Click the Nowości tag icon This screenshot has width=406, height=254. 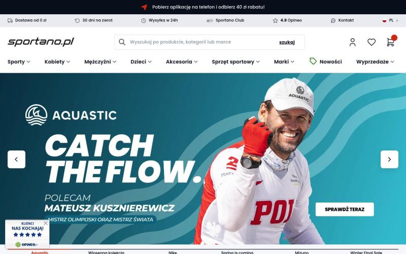click(313, 61)
